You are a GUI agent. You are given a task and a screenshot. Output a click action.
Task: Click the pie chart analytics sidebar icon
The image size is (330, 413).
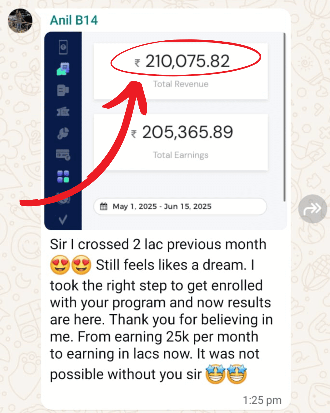(63, 133)
